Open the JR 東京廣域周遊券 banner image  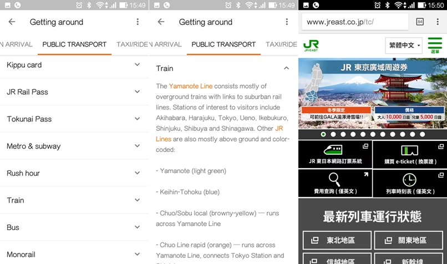pos(373,94)
